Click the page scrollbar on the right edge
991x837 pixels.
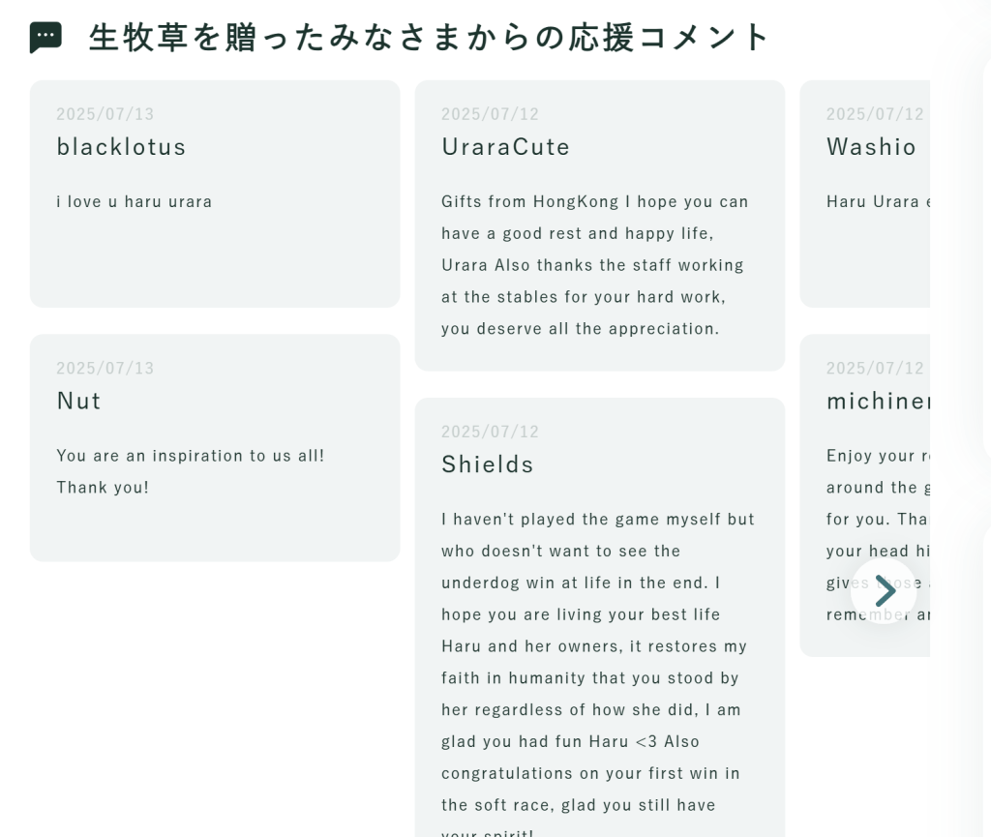[985, 416]
